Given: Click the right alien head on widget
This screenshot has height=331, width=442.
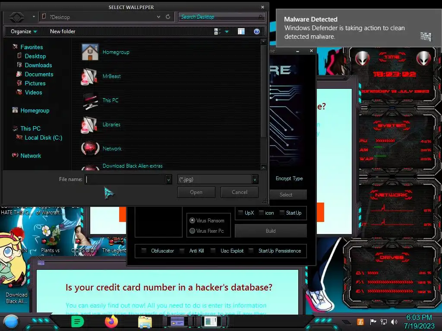Looking at the screenshot, I should [x=423, y=59].
